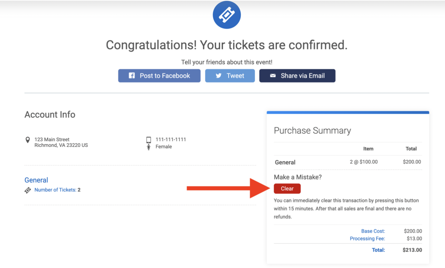Image resolution: width=445 pixels, height=268 pixels.
Task: Click the blue ticket icon at the top
Action: coord(227,15)
